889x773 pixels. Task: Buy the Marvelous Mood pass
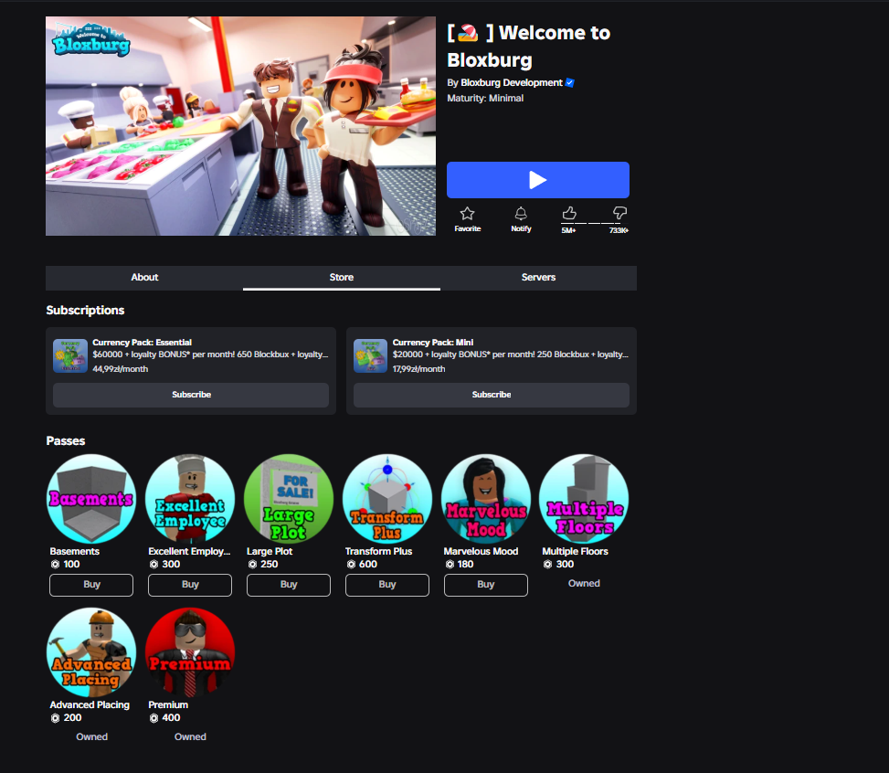(x=486, y=585)
